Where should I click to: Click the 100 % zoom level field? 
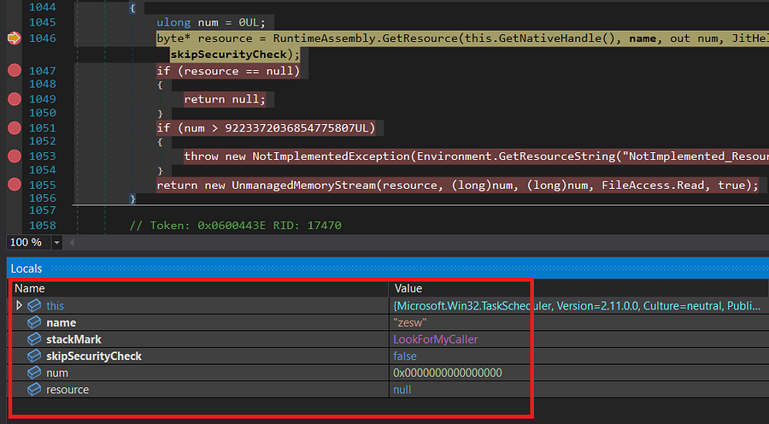29,243
